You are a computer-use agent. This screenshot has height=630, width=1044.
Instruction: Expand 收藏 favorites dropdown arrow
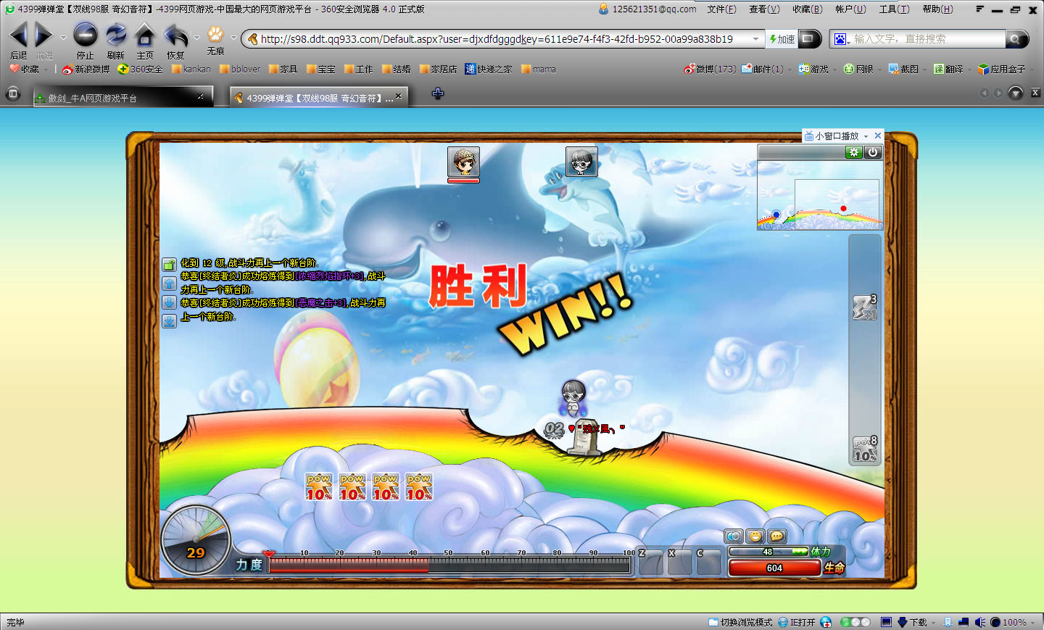pyautogui.click(x=46, y=70)
